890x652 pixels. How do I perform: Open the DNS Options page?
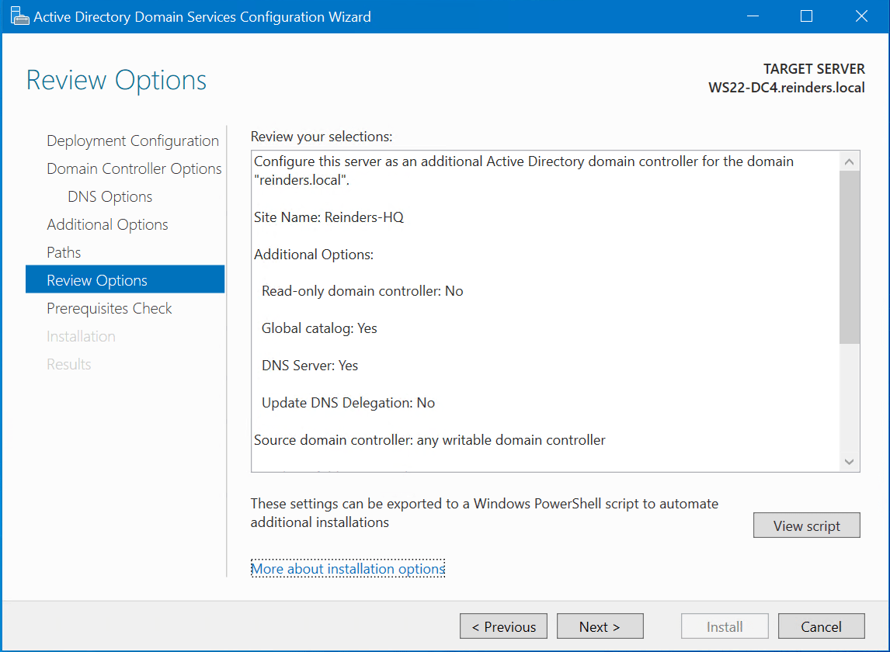[110, 196]
